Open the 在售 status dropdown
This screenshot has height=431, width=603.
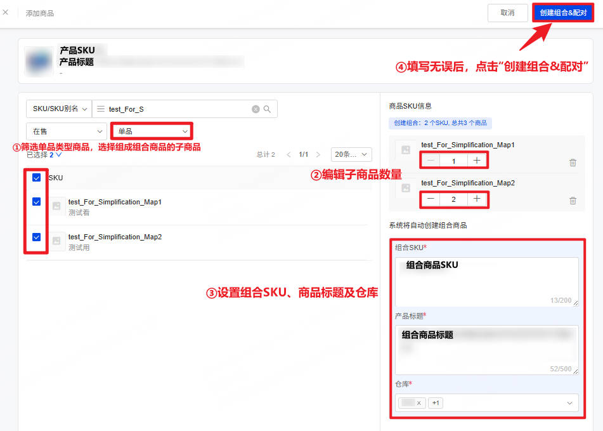click(67, 131)
